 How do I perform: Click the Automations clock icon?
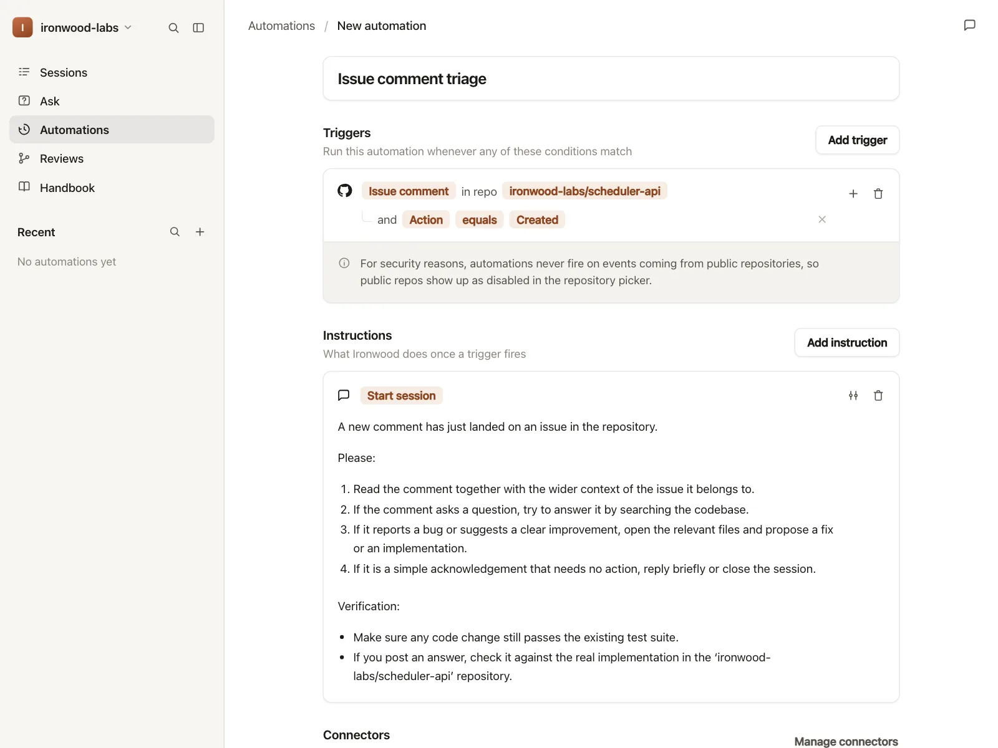coord(24,130)
